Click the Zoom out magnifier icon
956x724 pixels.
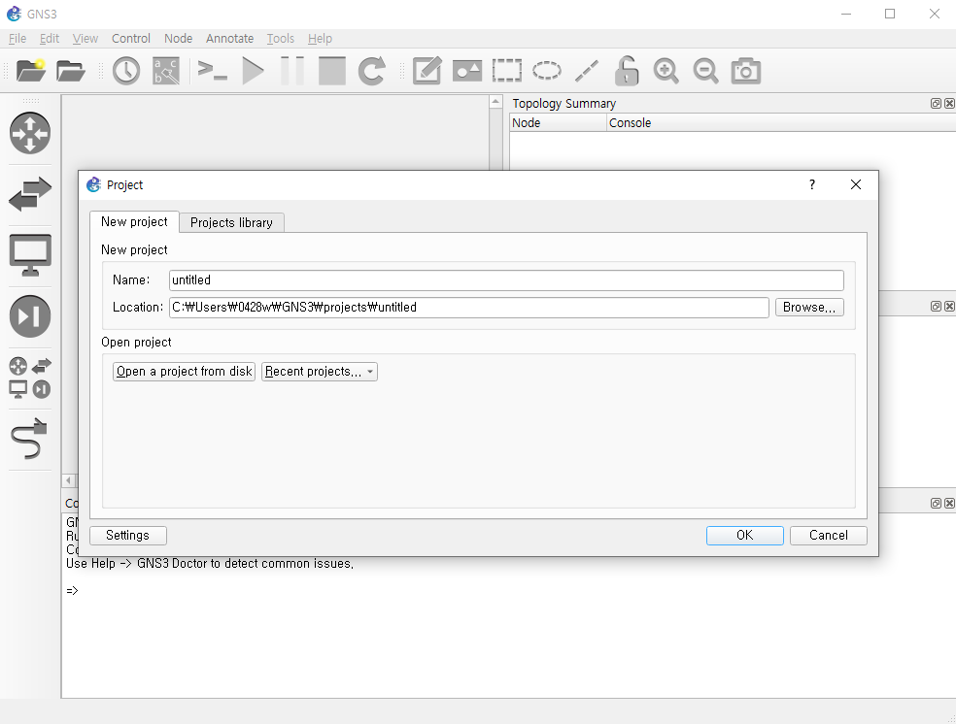point(705,71)
